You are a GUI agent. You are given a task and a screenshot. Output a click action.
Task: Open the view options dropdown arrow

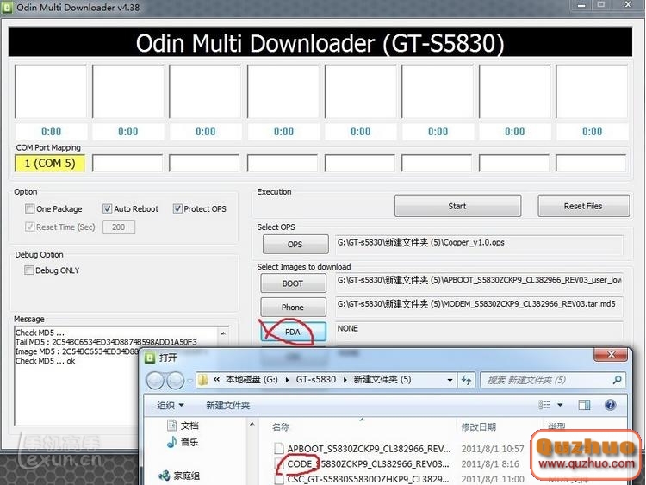point(560,405)
